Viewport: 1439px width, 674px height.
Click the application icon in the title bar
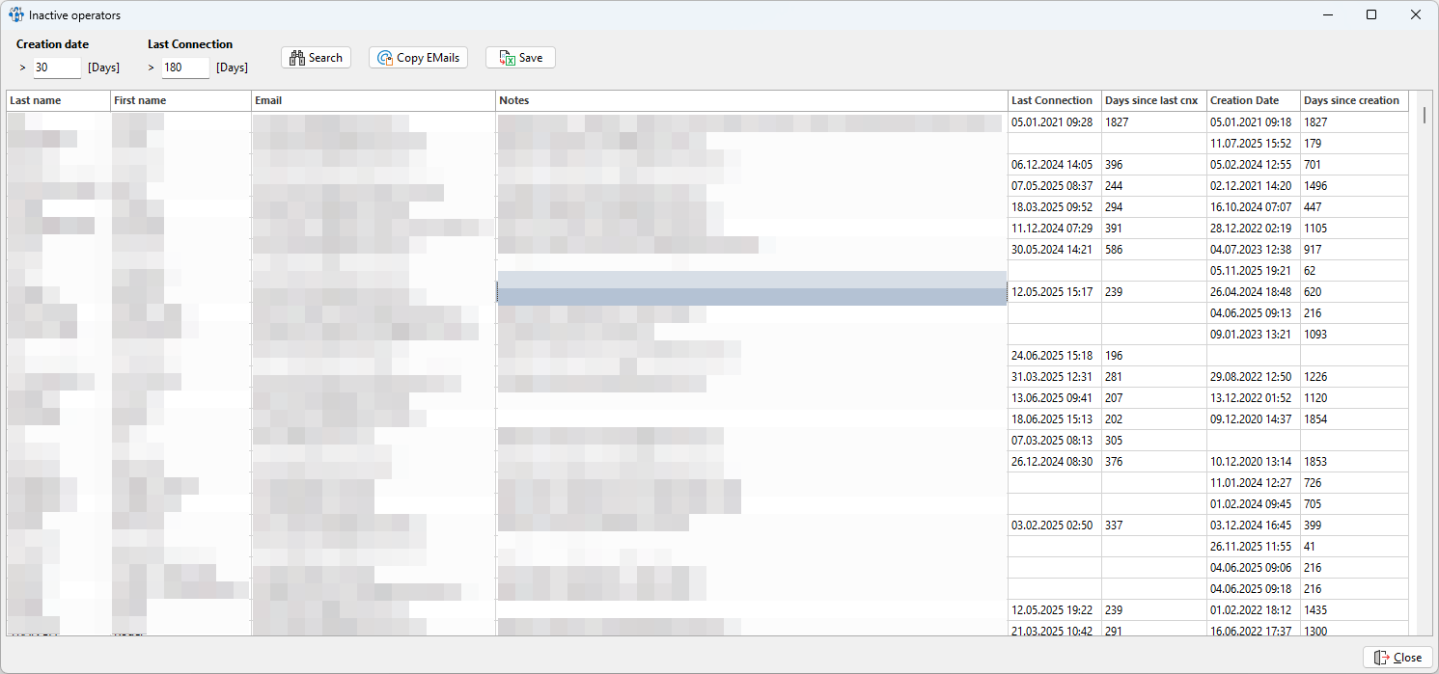click(16, 15)
